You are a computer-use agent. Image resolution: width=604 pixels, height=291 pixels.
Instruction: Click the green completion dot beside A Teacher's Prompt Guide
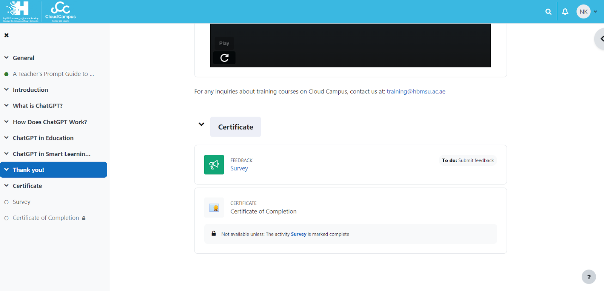coord(6,74)
